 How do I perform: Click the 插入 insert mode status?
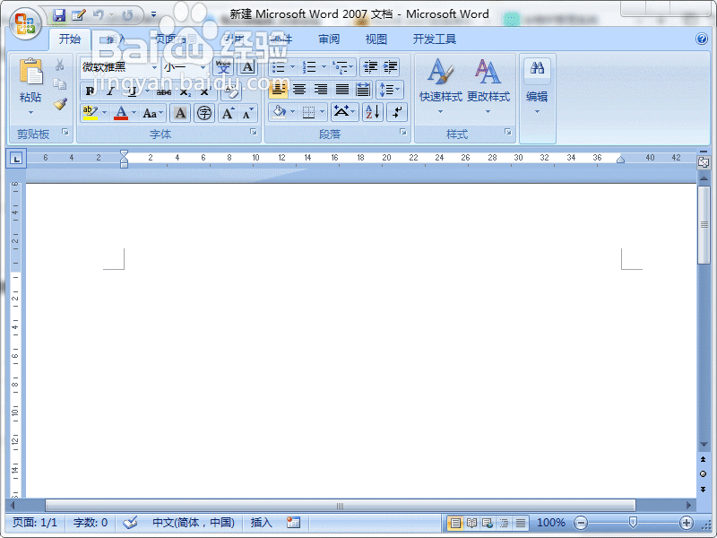(x=261, y=522)
